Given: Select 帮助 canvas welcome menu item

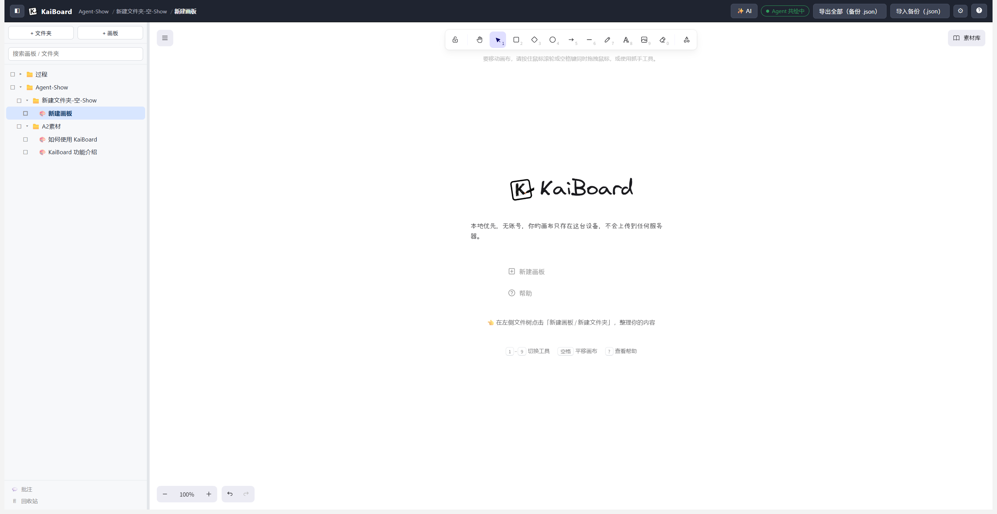Looking at the screenshot, I should pyautogui.click(x=520, y=293).
